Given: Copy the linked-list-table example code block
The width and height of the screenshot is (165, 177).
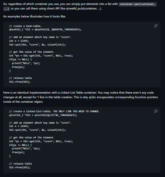Looking at the screenshot, I should [x=156, y=111].
